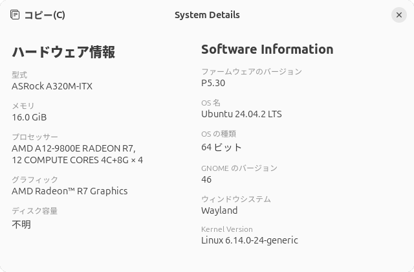Click the 不明 disk capacity value

21,225
